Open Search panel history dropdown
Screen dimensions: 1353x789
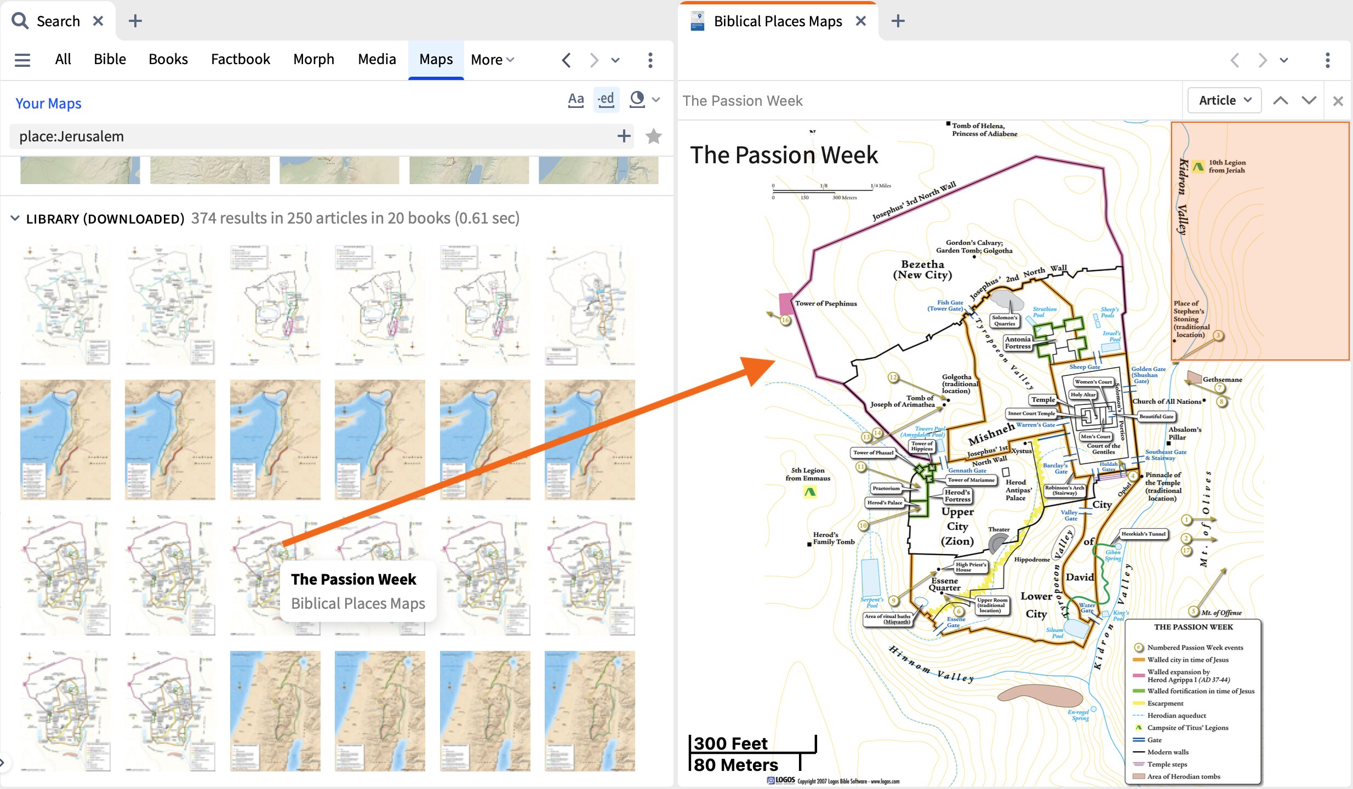point(615,60)
